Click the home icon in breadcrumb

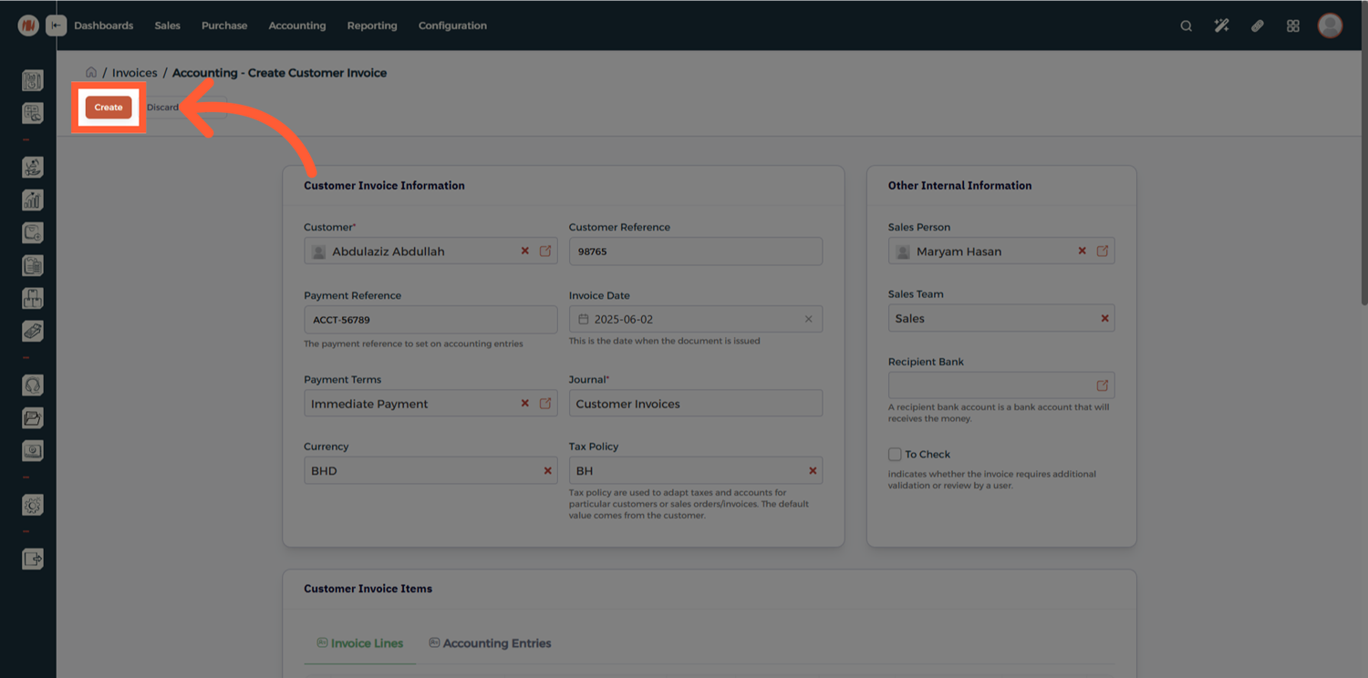pyautogui.click(x=91, y=73)
